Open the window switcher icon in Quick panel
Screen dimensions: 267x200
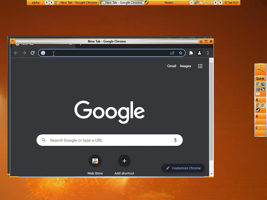pos(263,89)
